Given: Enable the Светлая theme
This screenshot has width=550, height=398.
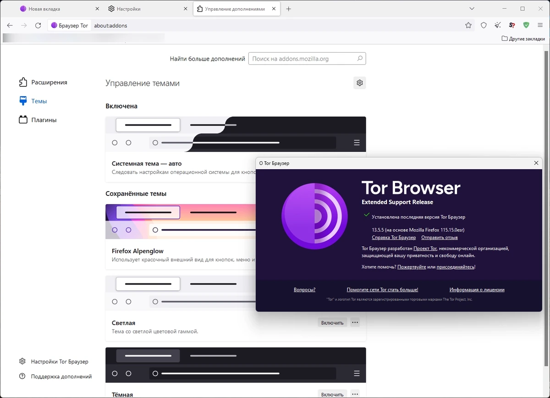Looking at the screenshot, I should tap(332, 323).
